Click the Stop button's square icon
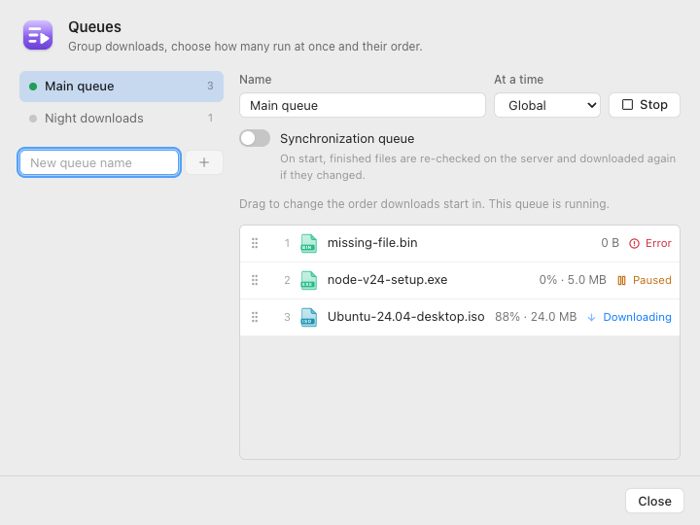 coord(628,105)
